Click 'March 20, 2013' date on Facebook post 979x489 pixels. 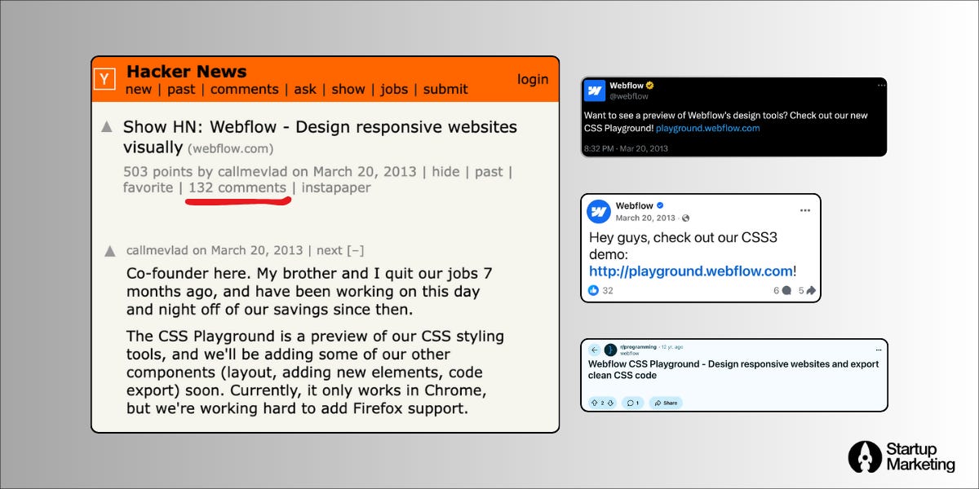coord(645,218)
